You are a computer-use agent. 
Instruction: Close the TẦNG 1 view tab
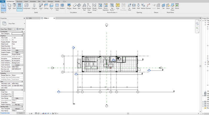54,18
